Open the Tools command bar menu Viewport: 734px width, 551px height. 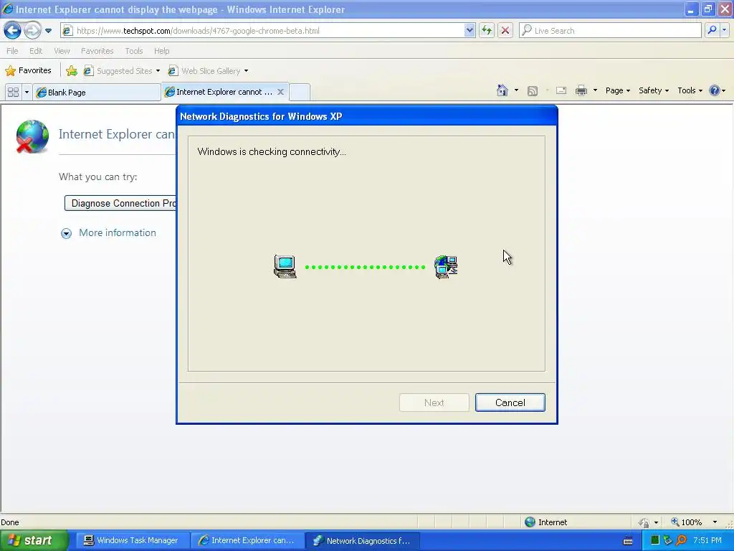pyautogui.click(x=690, y=90)
